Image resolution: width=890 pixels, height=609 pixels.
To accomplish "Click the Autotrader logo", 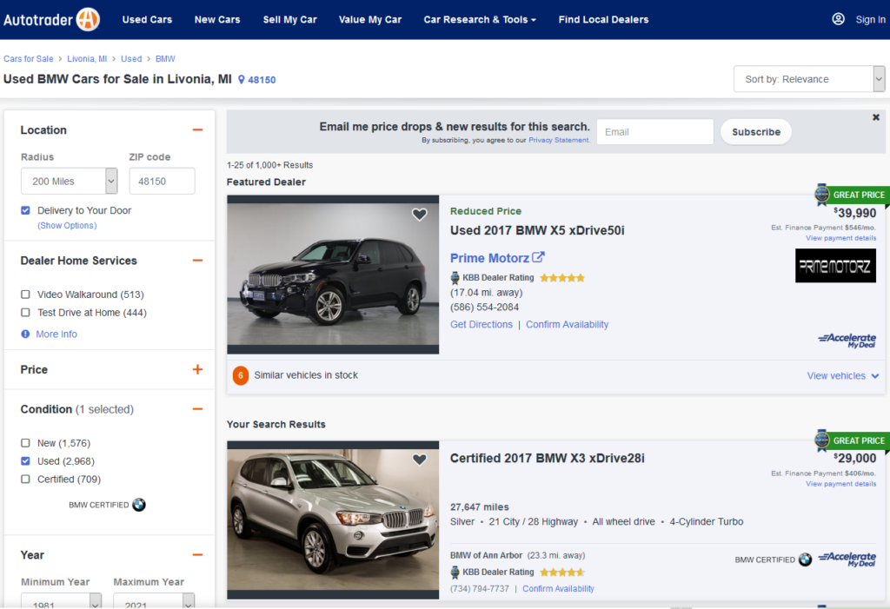I will [51, 19].
